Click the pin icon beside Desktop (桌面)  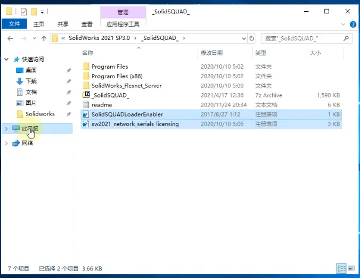[69, 70]
